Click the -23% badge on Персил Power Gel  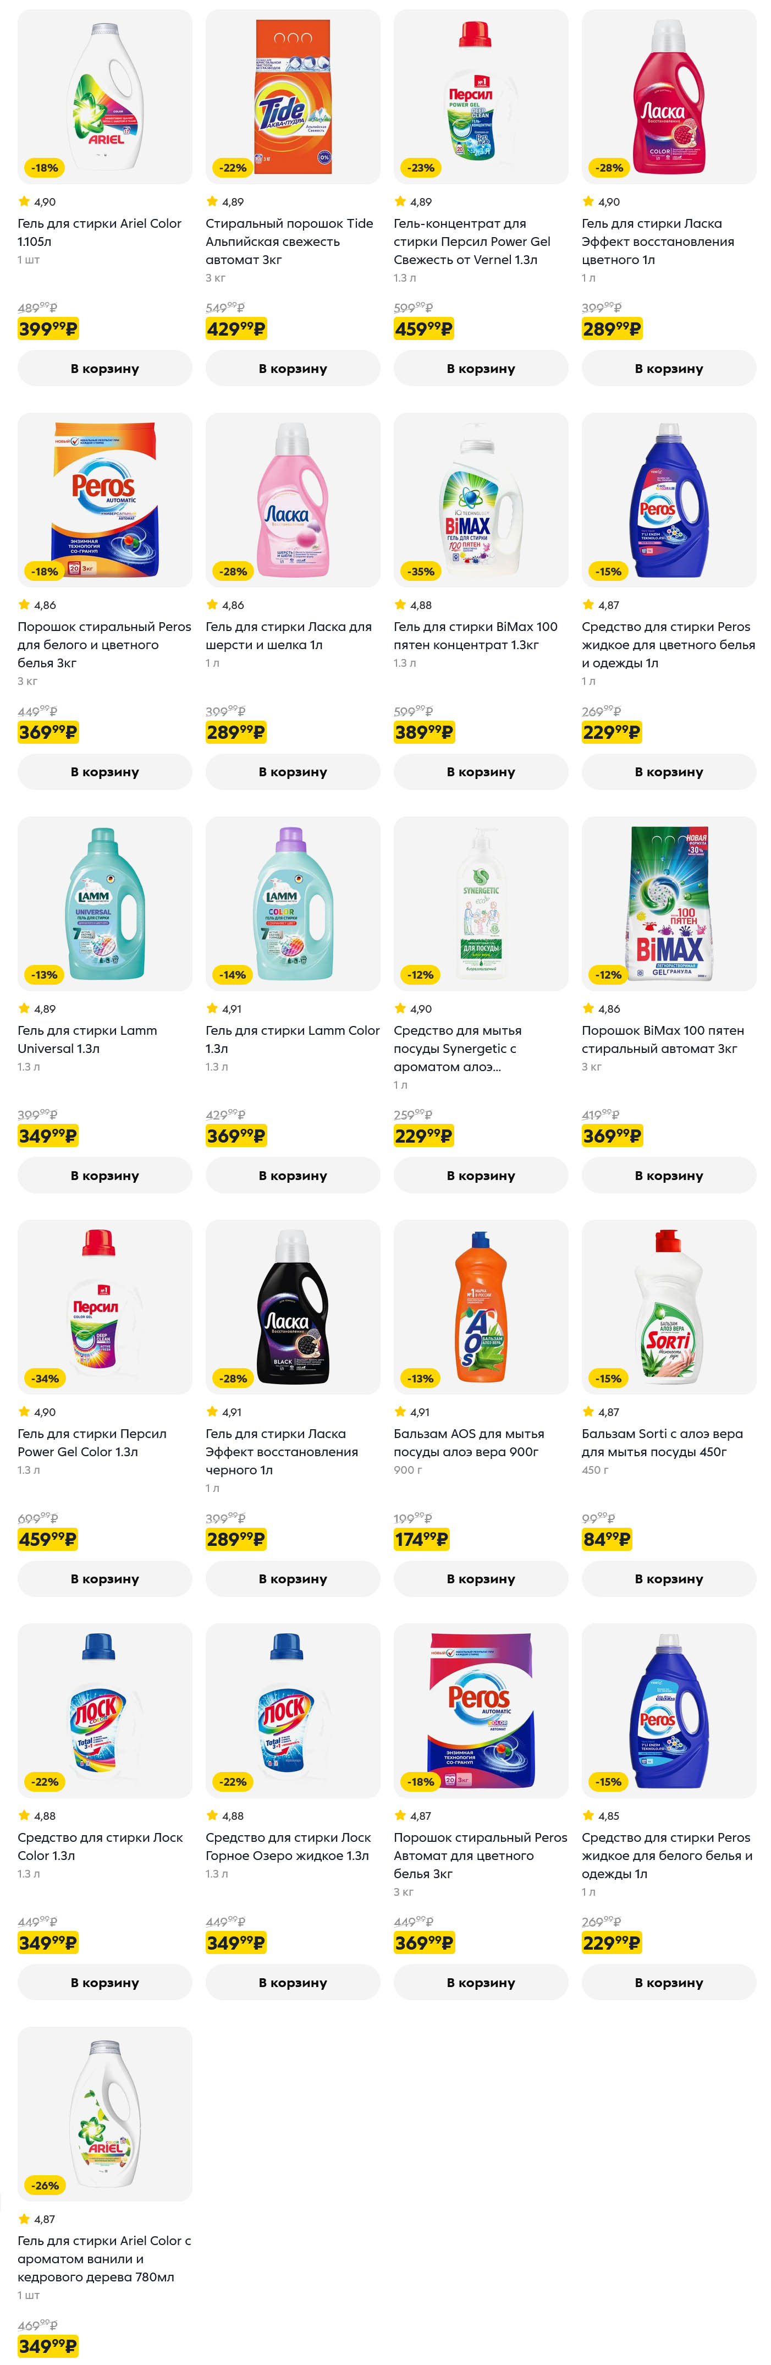point(420,168)
